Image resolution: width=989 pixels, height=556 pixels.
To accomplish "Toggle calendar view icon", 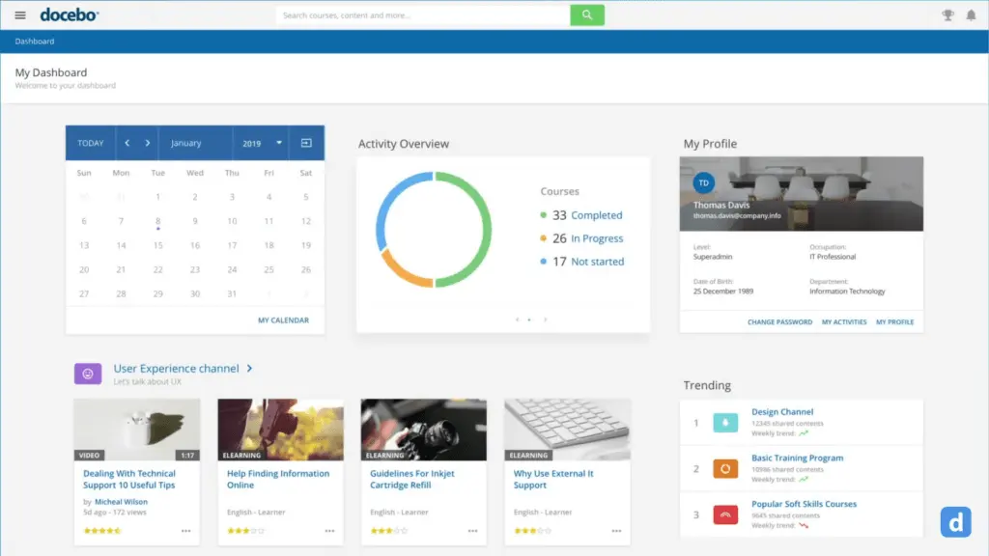I will point(306,143).
